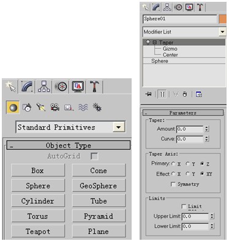This screenshot has height=241, width=229.
Task: Open the Utilities hammer tab in left panel
Action: click(x=94, y=87)
